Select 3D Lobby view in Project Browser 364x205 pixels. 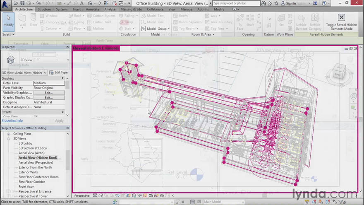point(25,143)
